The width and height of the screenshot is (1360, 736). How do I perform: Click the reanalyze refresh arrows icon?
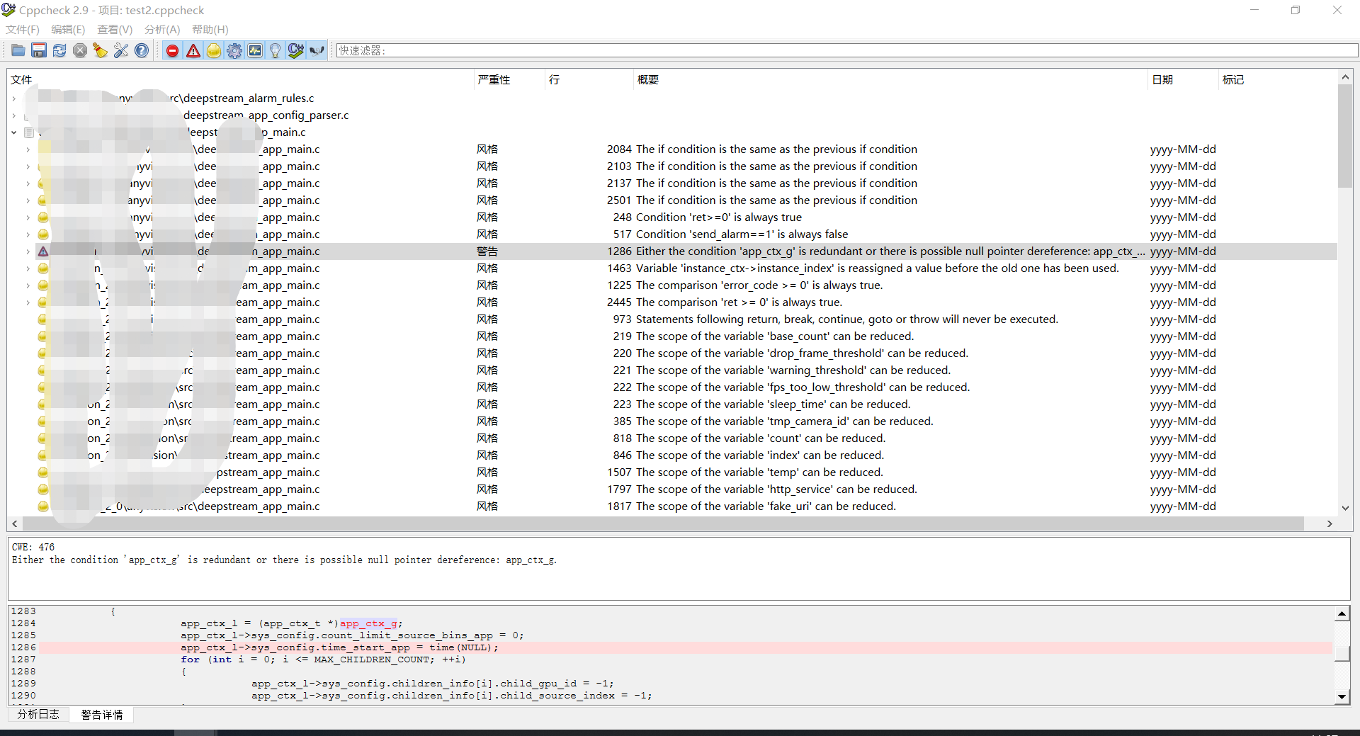(x=59, y=50)
